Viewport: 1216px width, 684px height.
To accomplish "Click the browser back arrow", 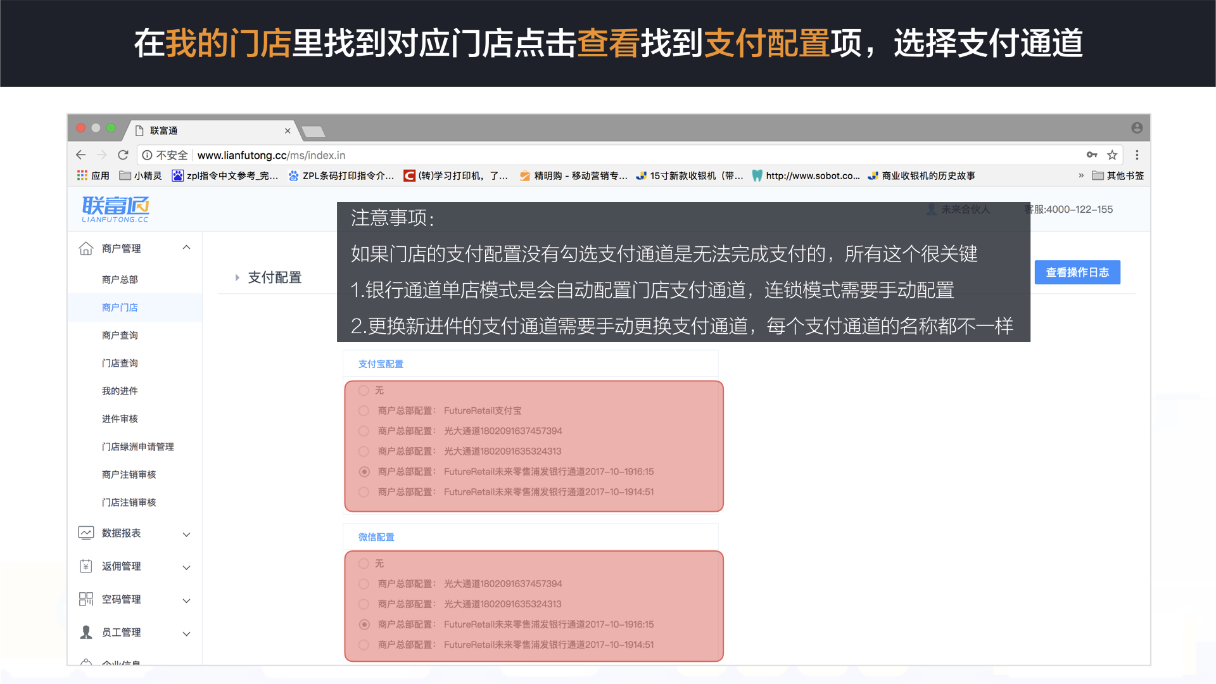I will point(80,155).
